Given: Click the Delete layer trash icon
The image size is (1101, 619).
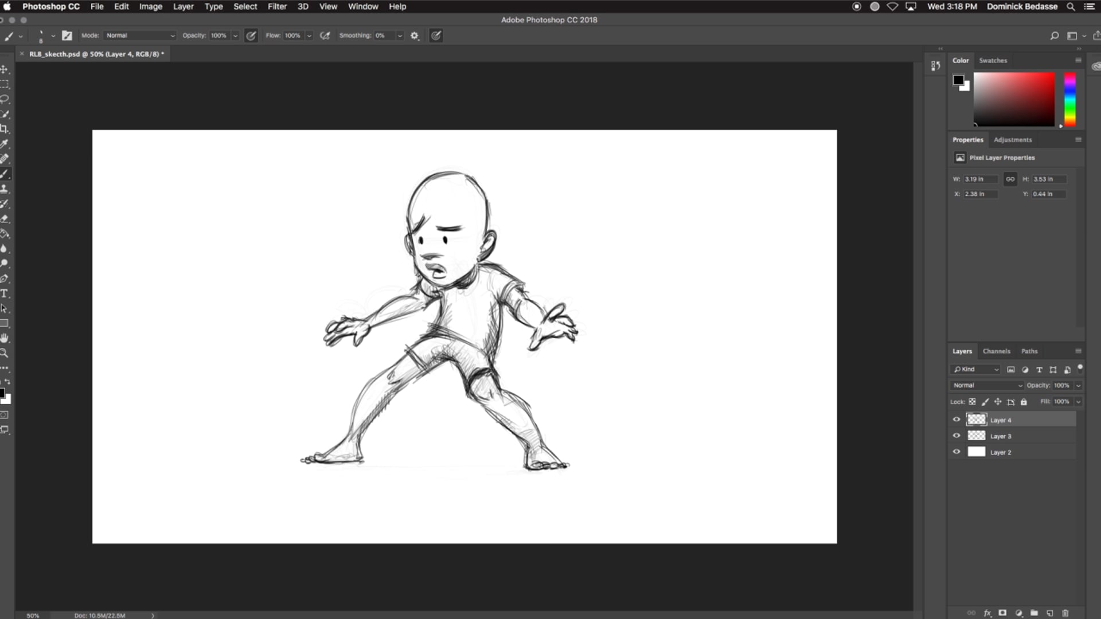Looking at the screenshot, I should tap(1065, 613).
